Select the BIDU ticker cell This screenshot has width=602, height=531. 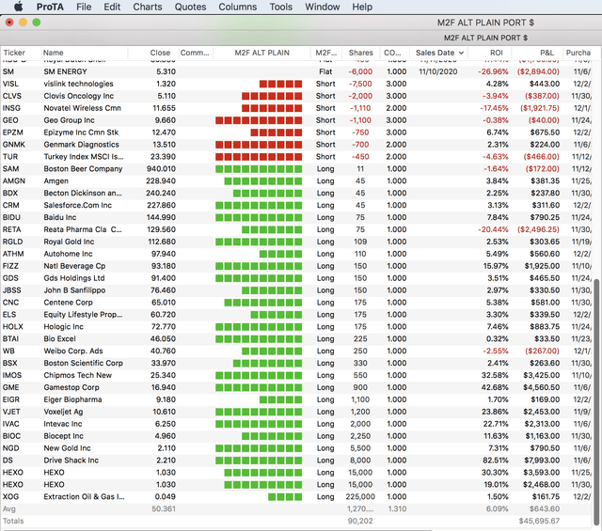[11, 217]
